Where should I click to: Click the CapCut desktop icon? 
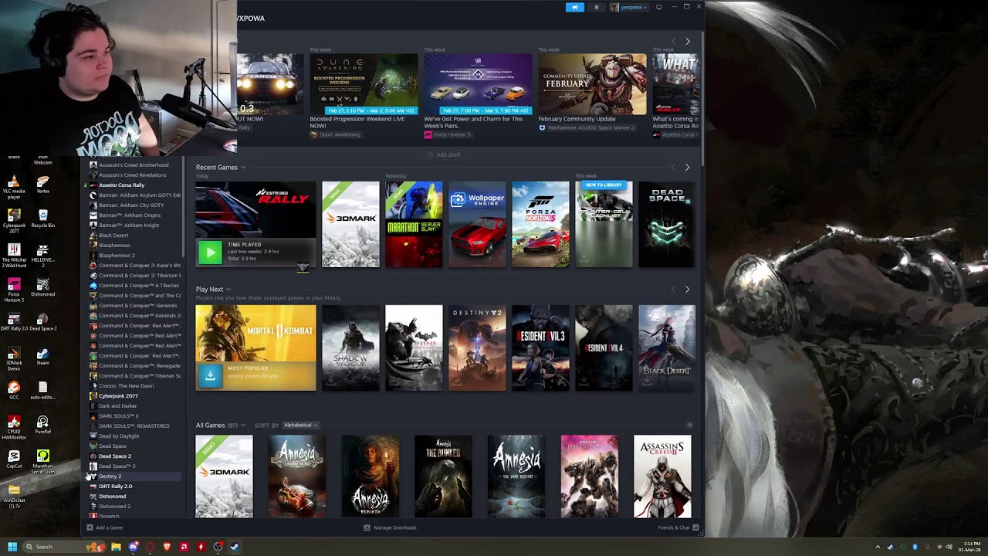pyautogui.click(x=14, y=459)
